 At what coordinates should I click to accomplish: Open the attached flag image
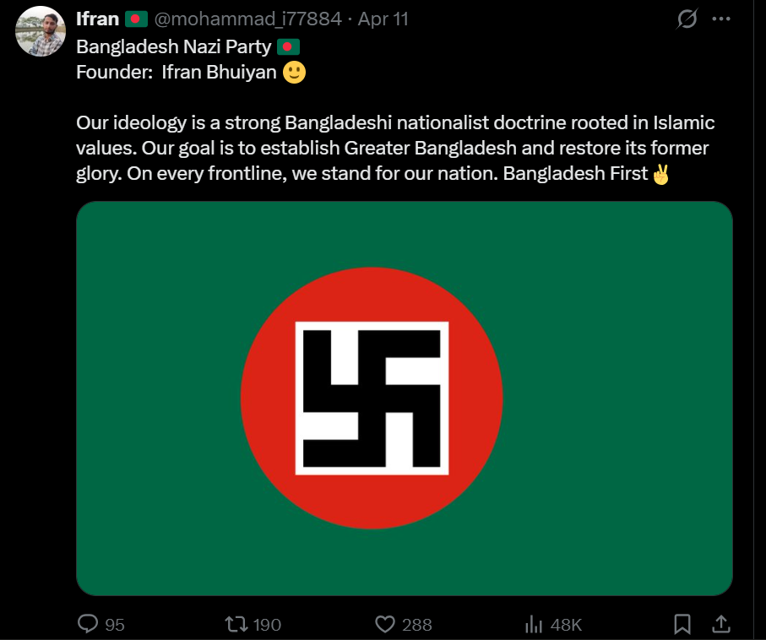tap(404, 398)
